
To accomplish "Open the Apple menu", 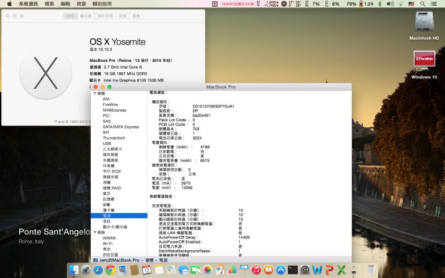I will [9, 4].
